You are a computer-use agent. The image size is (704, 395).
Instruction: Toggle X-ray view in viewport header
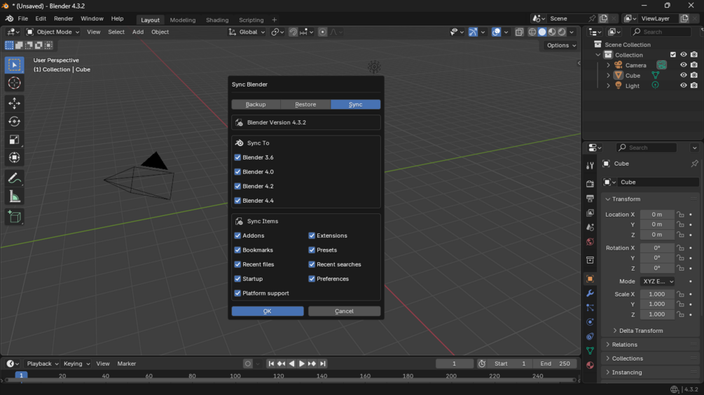(519, 31)
